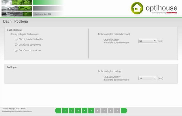Click the roof thickness value field showing 30

146,41
